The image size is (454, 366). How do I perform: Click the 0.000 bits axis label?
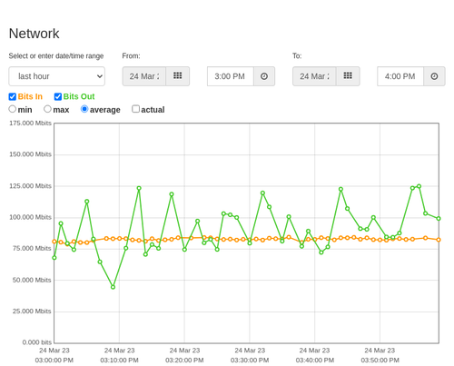[37, 342]
